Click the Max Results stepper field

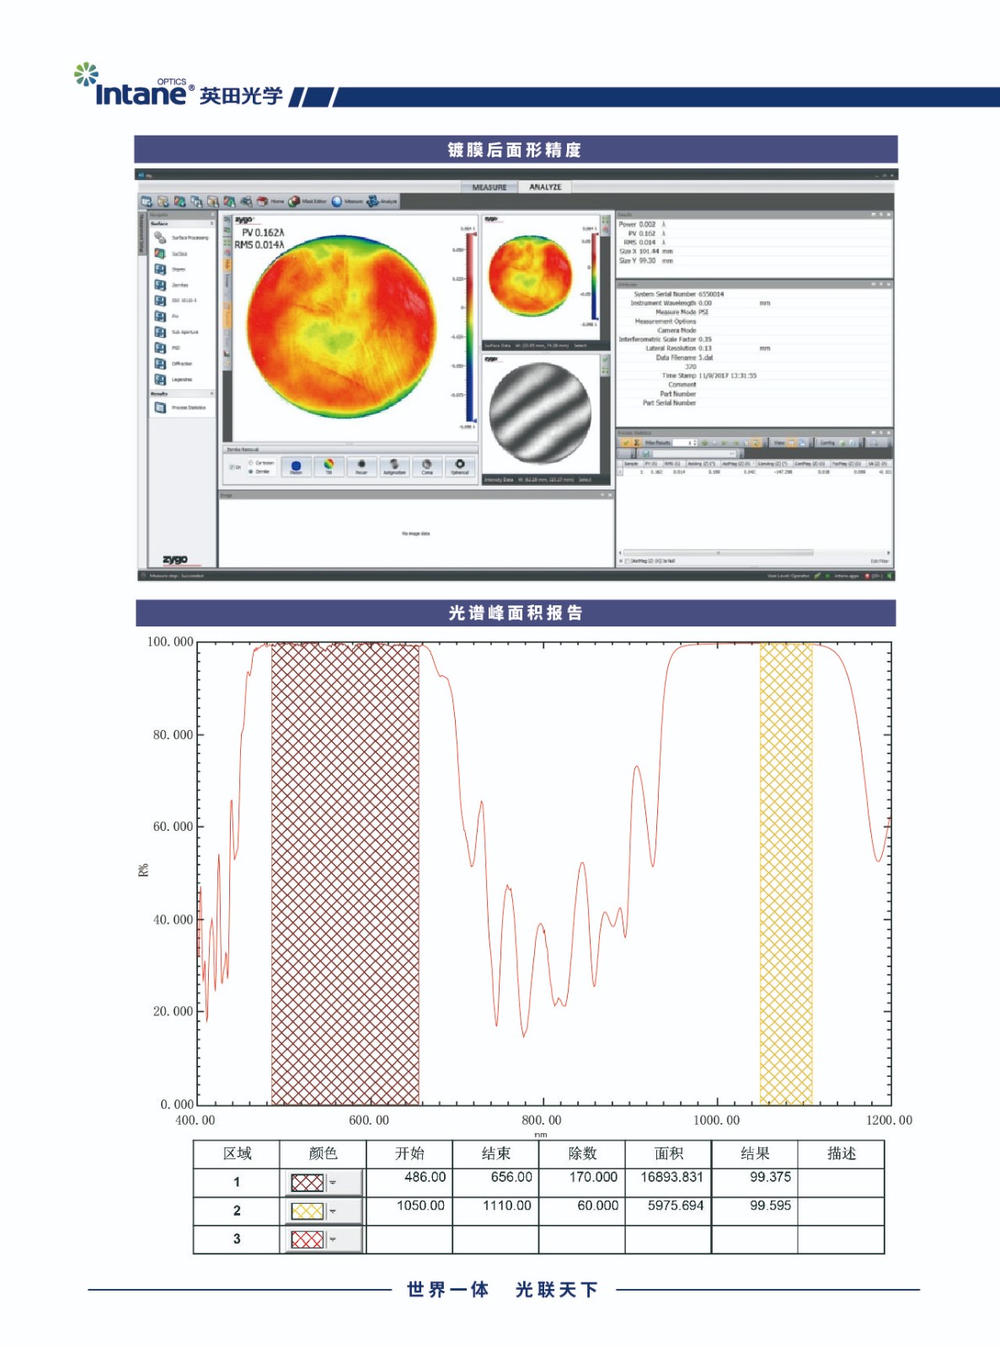pos(684,443)
